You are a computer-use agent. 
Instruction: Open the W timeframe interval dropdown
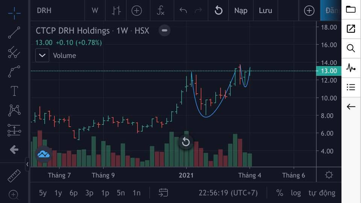coord(95,11)
